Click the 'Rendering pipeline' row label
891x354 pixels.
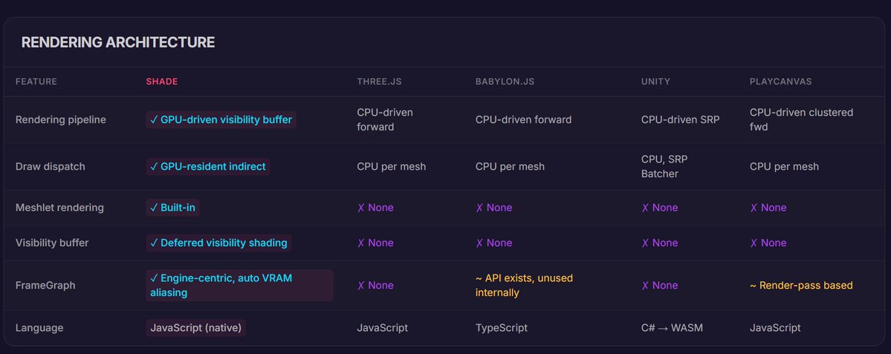(61, 119)
